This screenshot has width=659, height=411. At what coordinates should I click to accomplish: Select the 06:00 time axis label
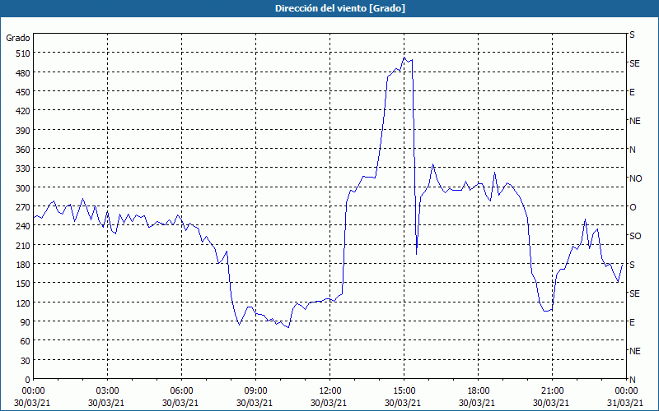[181, 391]
